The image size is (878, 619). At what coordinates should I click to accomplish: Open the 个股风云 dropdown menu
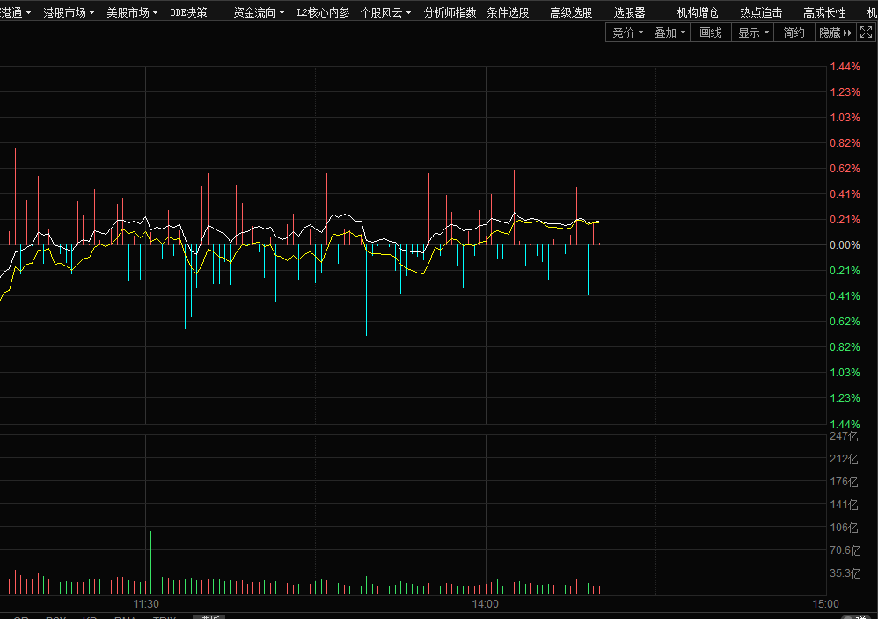(385, 12)
